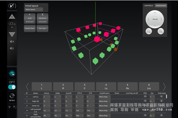Open Atmos dropdown for Left (L) row

[x=47, y=97]
